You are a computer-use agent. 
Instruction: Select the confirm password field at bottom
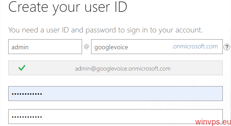(x=115, y=117)
